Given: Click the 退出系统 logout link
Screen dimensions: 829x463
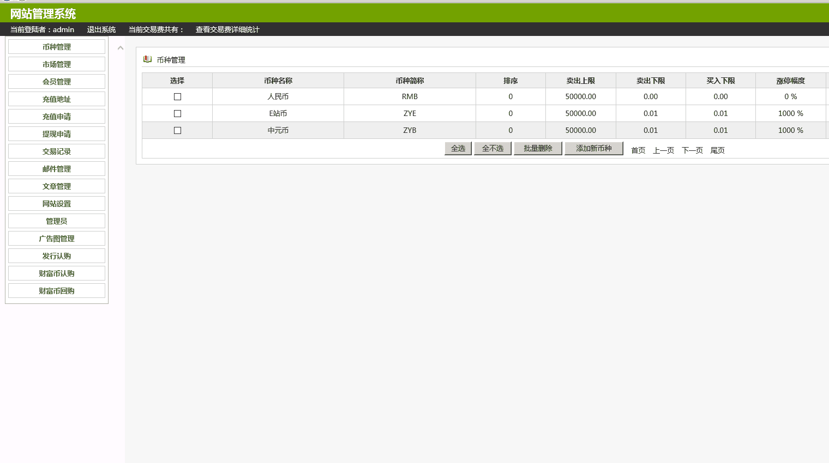Looking at the screenshot, I should [101, 29].
